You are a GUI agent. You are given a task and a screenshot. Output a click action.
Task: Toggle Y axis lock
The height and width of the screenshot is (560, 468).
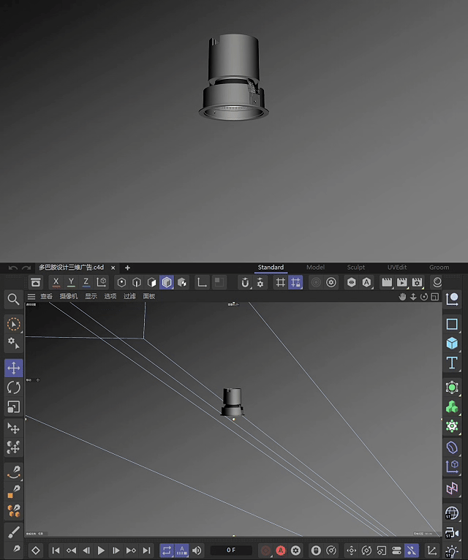click(x=71, y=282)
